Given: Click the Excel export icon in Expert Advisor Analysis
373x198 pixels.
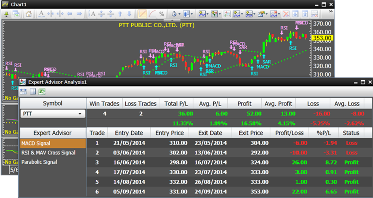Looking at the screenshot, I should 42,91.
